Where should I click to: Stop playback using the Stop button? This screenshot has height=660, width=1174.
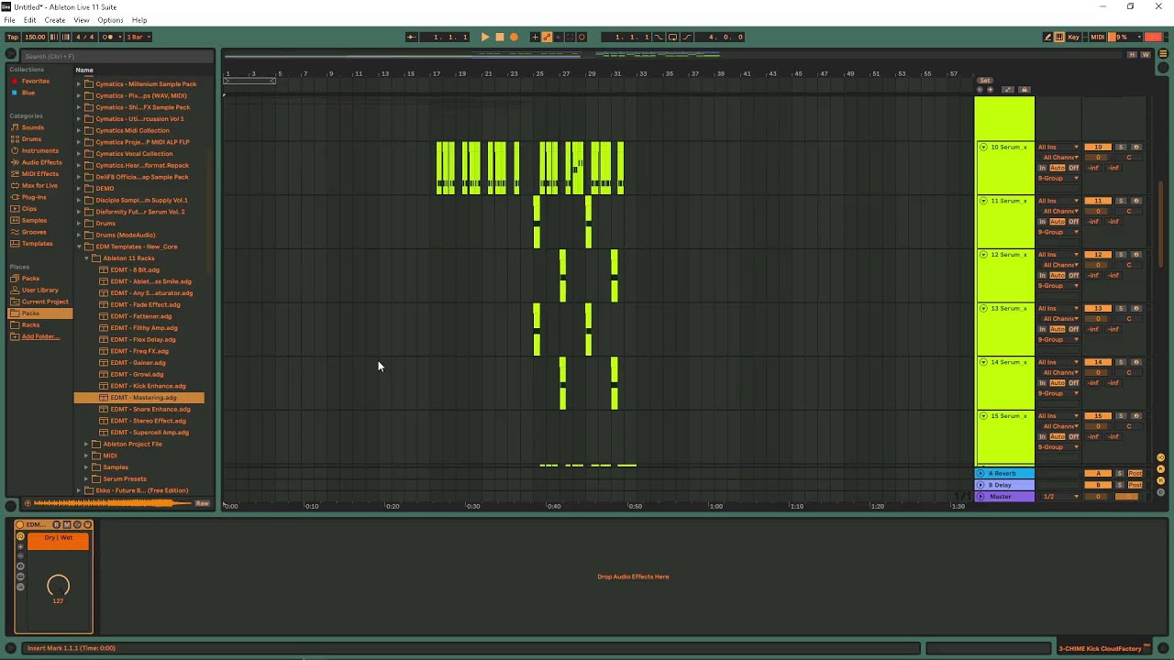[x=500, y=37]
